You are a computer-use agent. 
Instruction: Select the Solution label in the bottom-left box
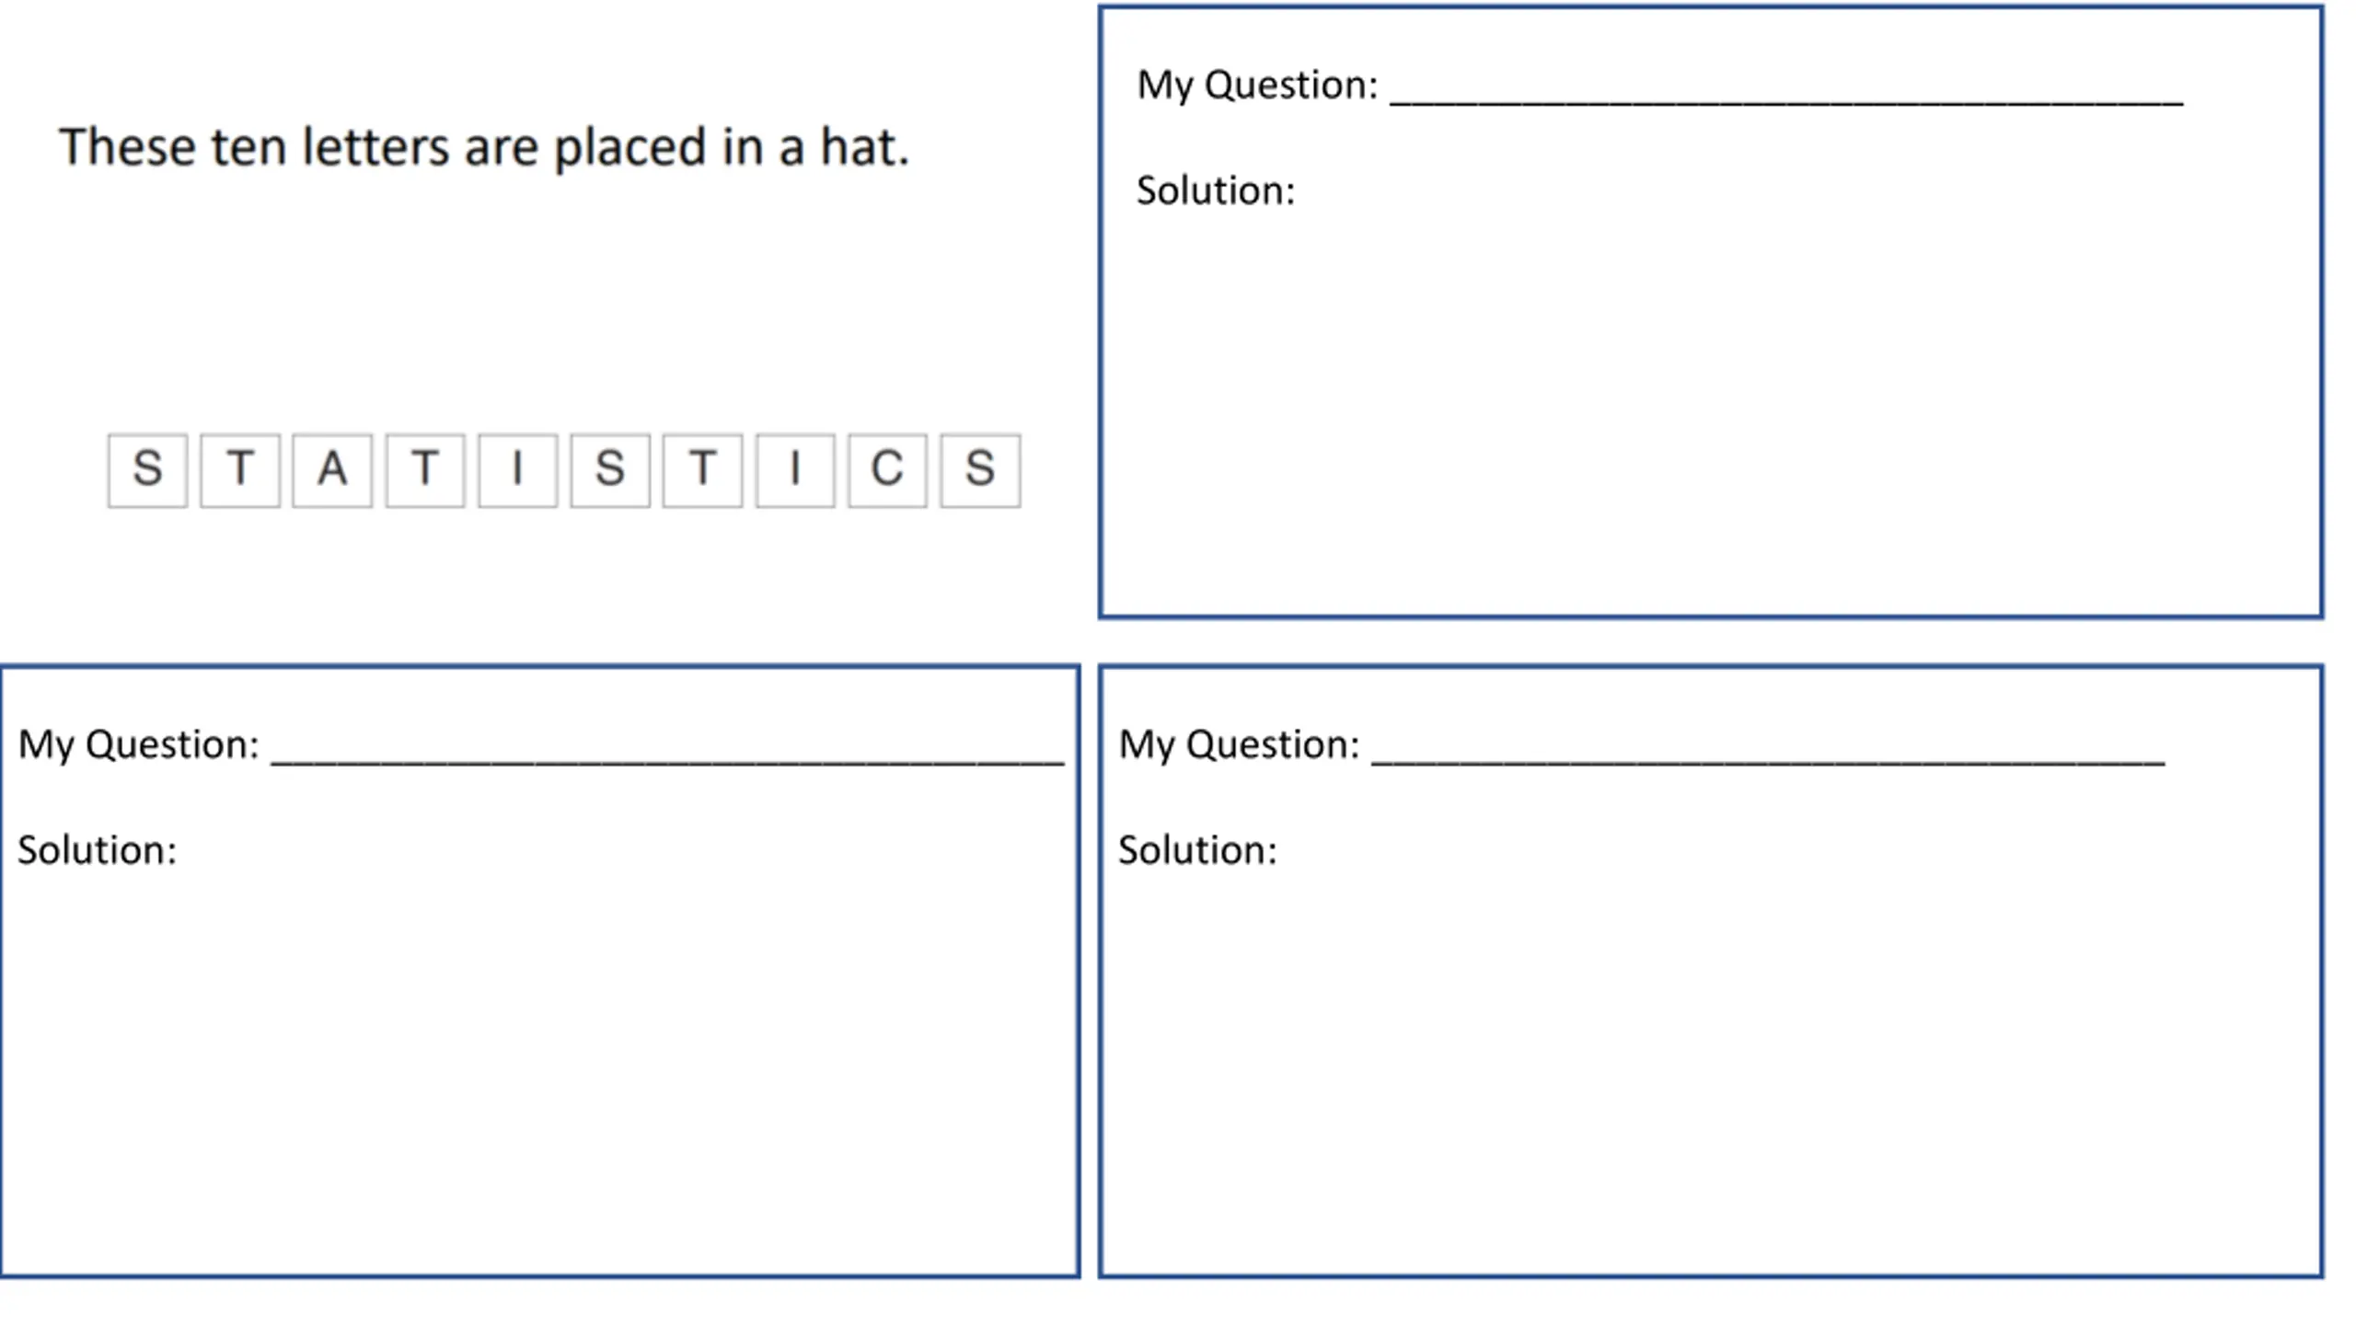97,850
